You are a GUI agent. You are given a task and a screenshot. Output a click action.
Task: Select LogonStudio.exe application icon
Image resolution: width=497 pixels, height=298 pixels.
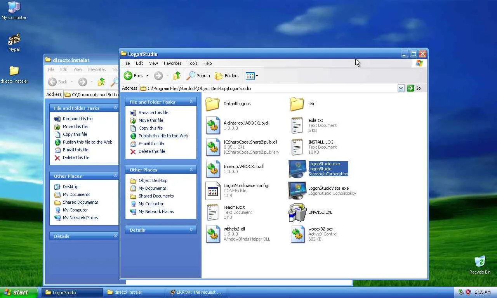tap(297, 169)
